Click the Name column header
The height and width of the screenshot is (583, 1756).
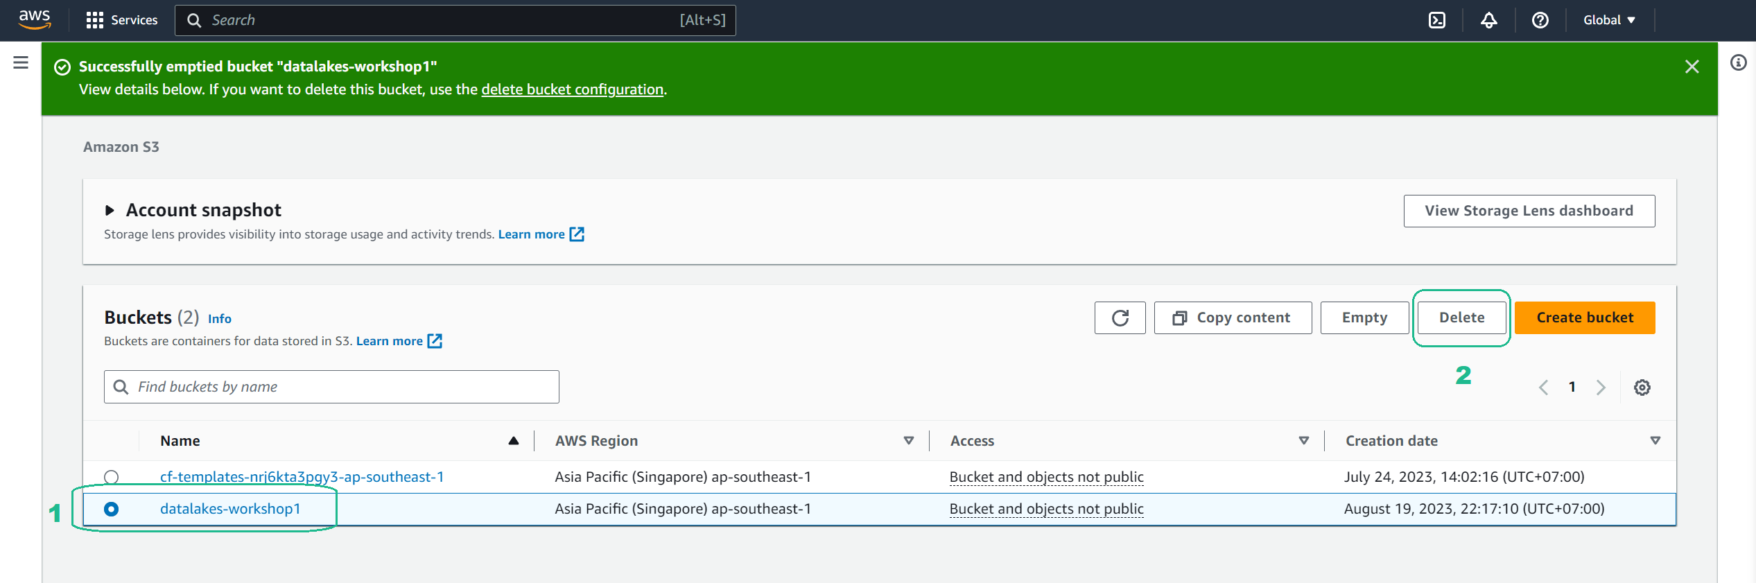click(x=180, y=441)
